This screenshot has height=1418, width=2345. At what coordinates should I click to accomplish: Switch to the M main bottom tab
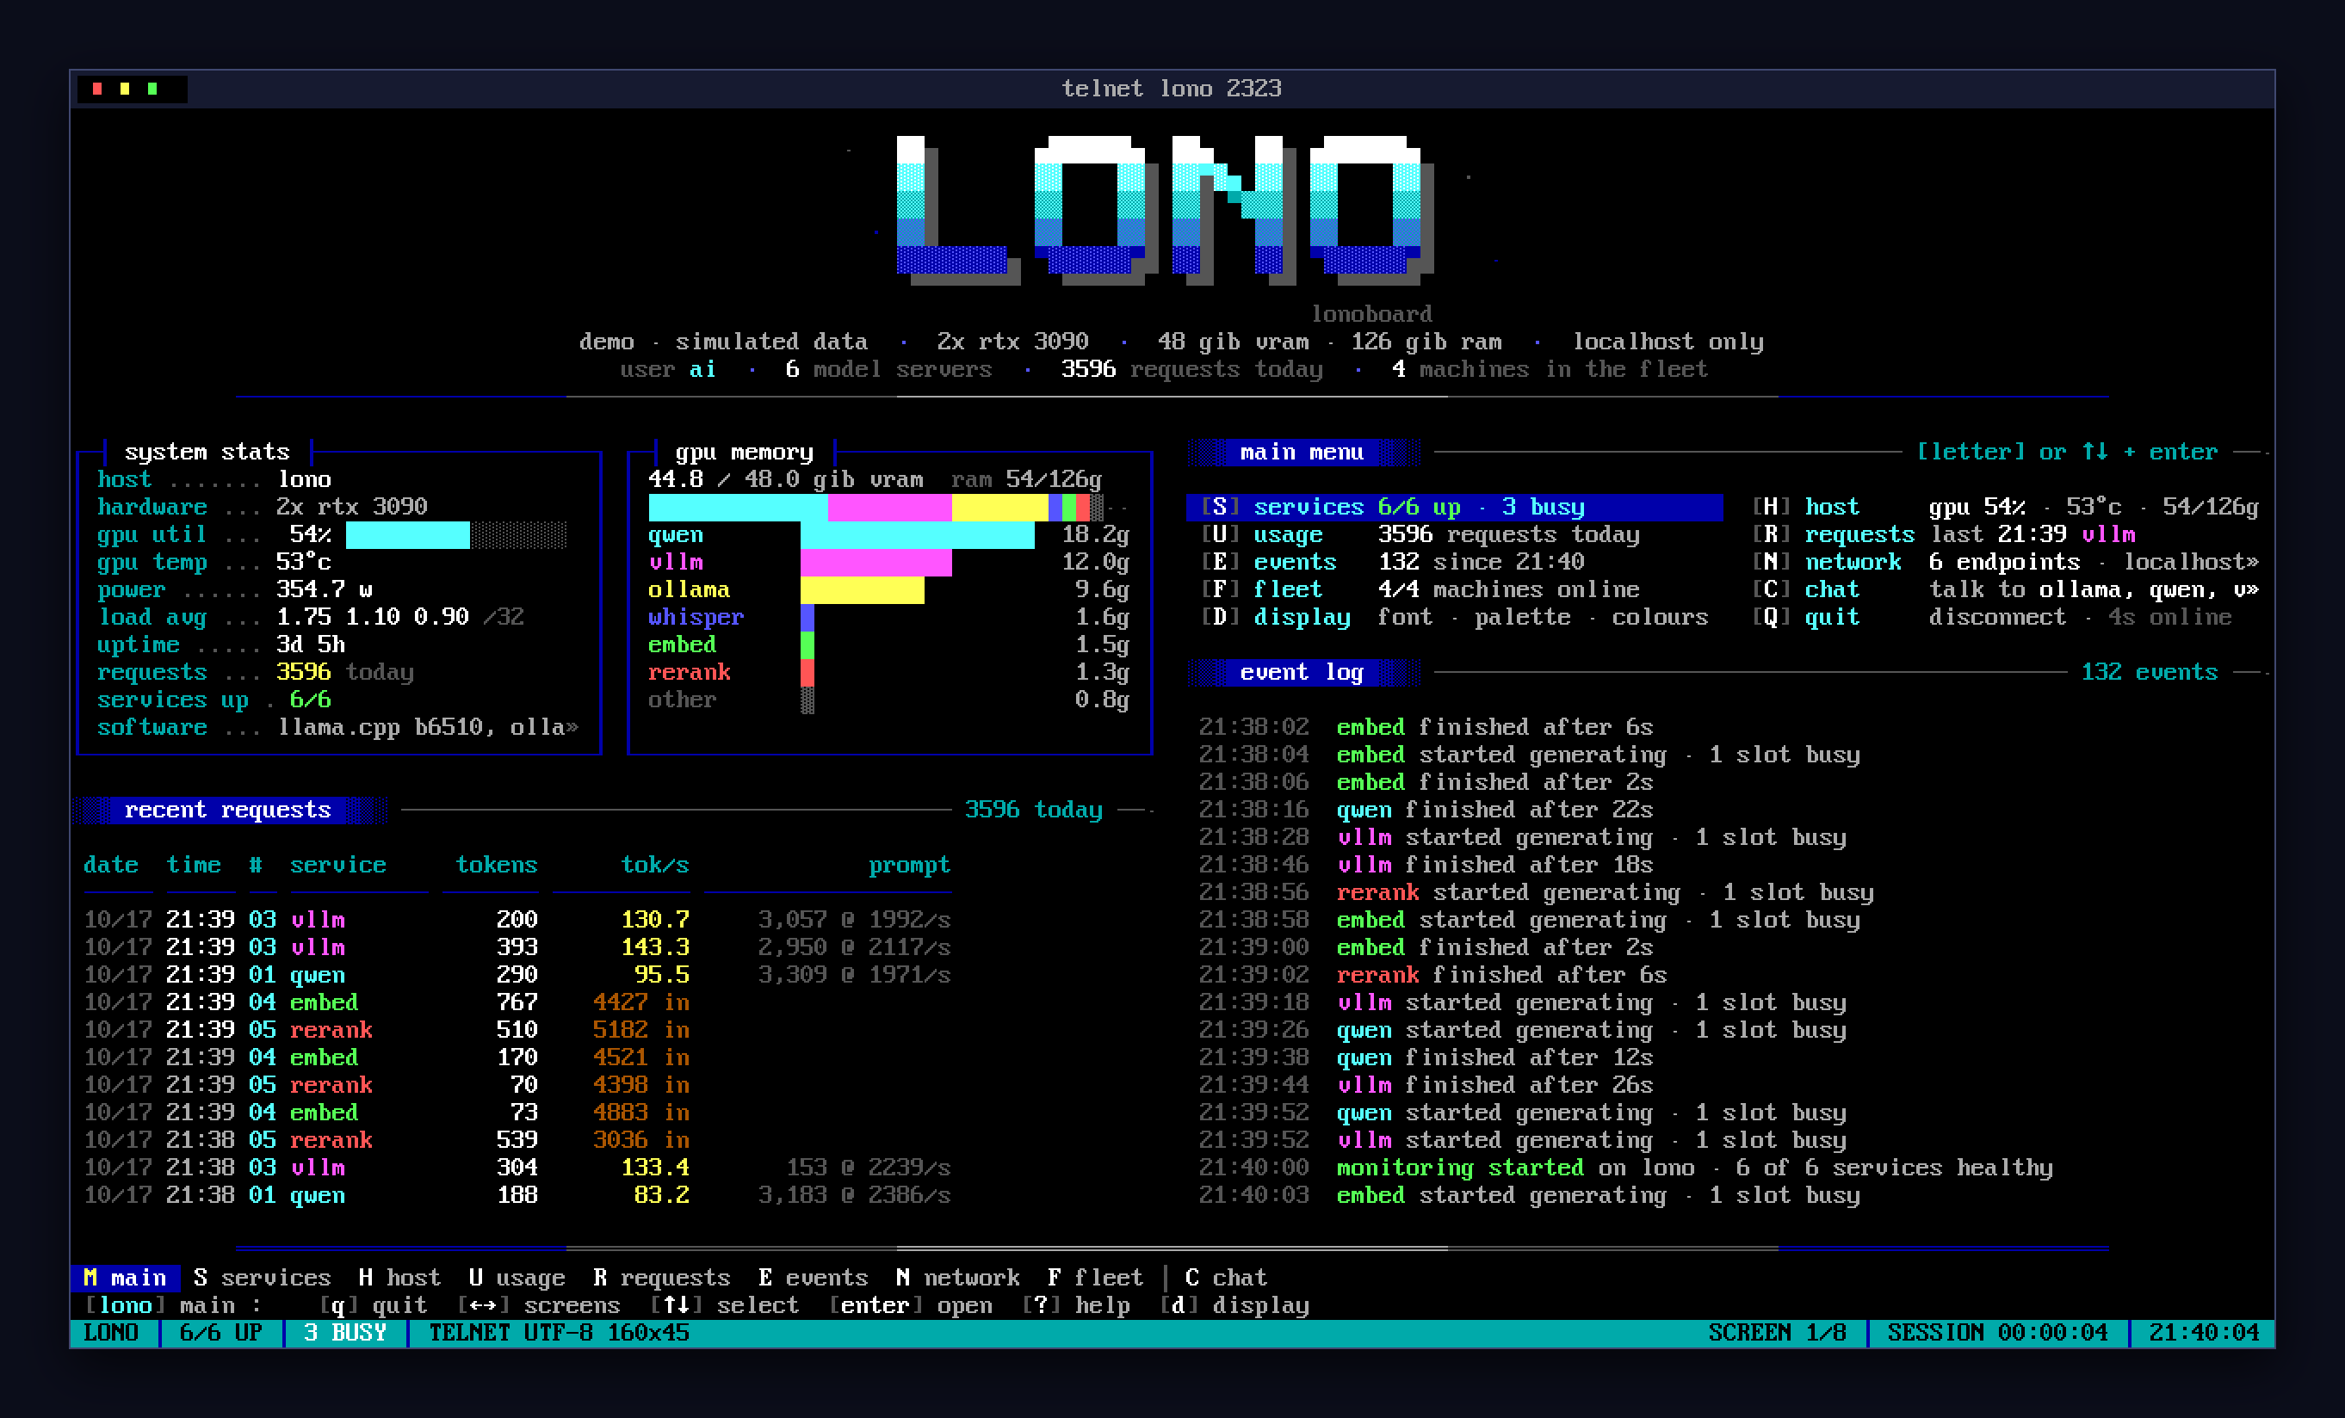point(125,1277)
